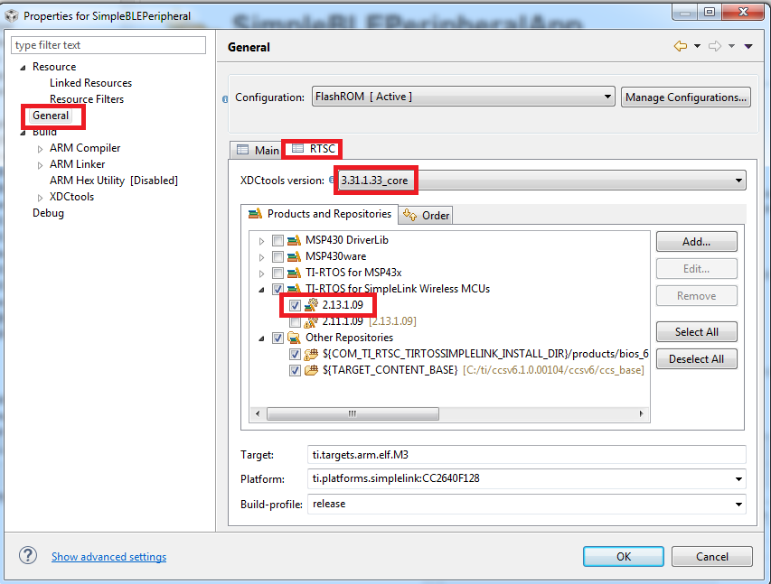
Task: Uncheck the bios repository path checkbox
Action: click(295, 354)
